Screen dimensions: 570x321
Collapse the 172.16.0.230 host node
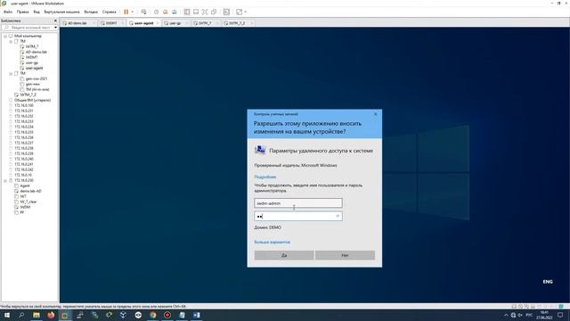pos(5,180)
